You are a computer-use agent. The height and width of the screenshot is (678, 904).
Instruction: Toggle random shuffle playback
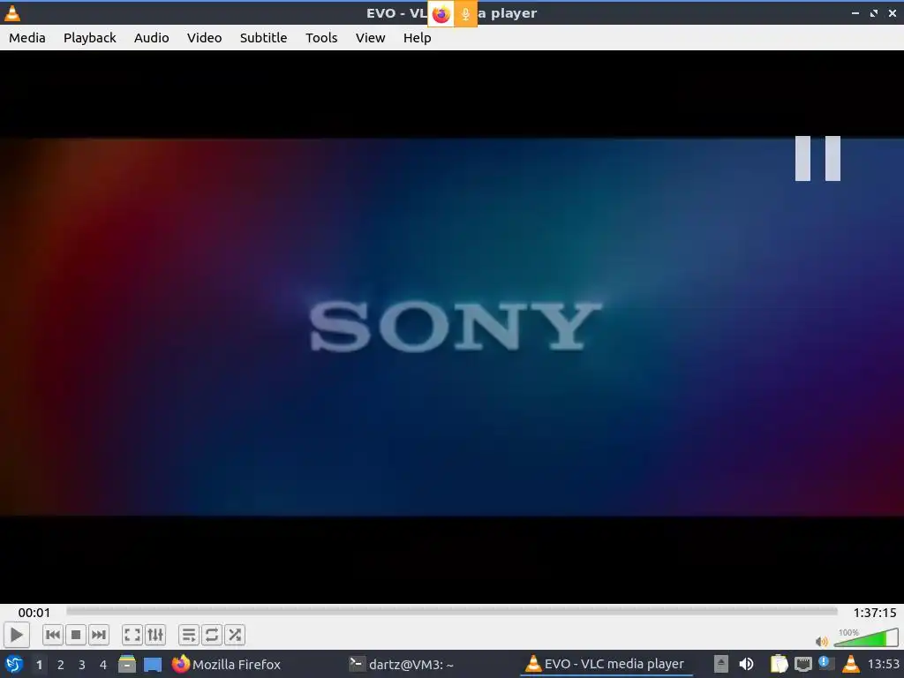[235, 636]
